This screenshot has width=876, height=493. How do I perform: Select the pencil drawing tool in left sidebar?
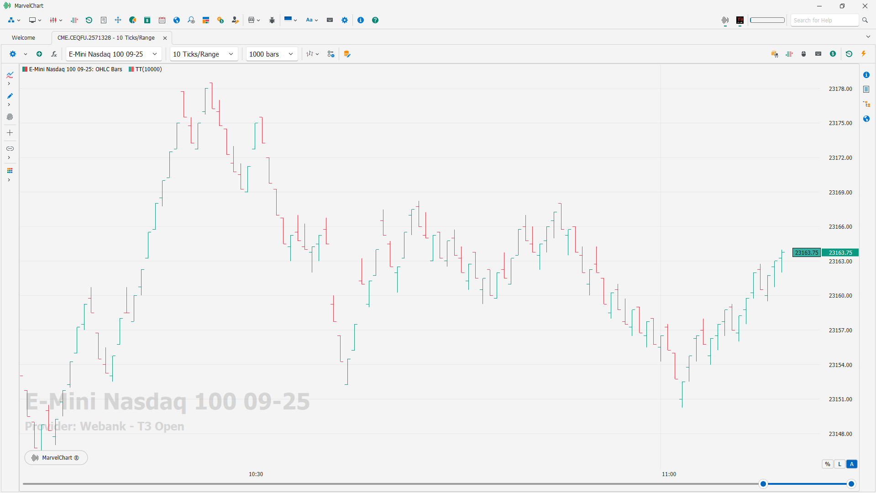tap(10, 96)
